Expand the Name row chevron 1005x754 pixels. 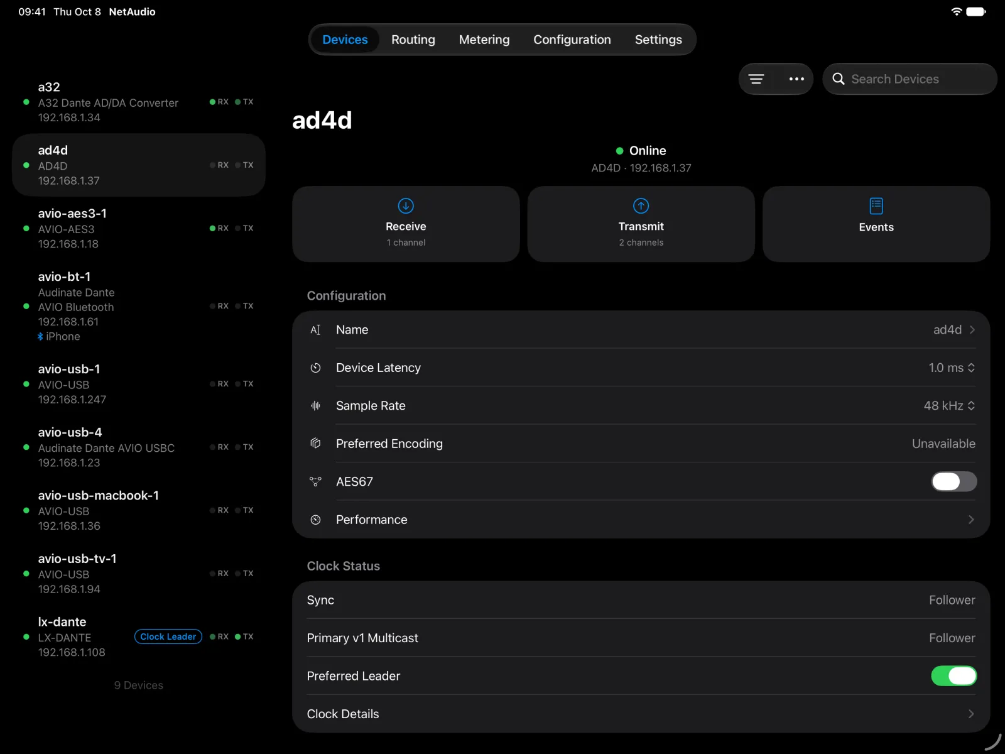tap(972, 330)
